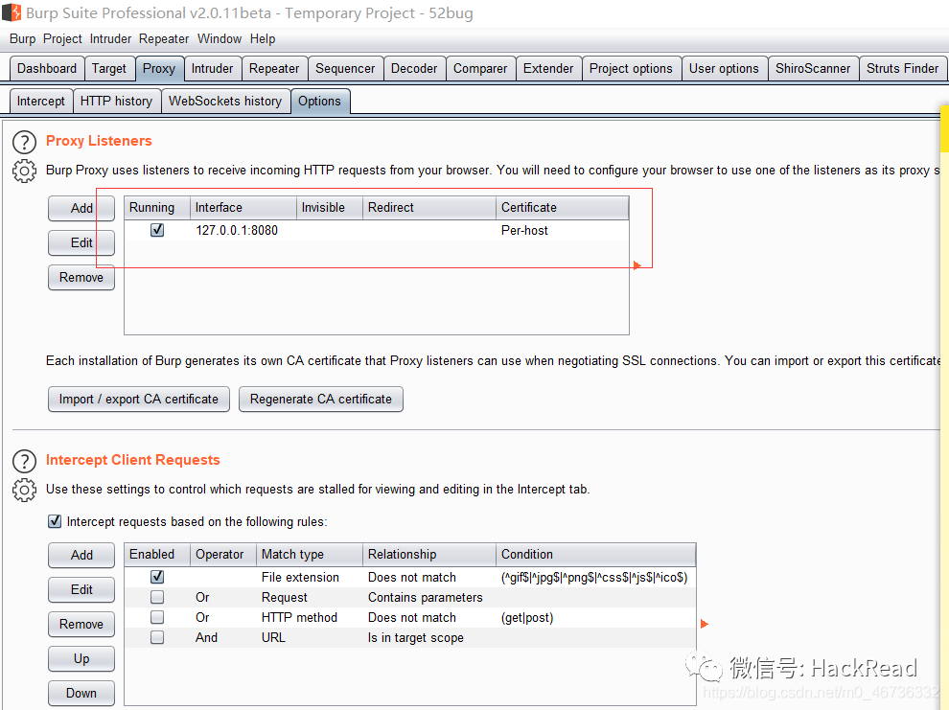Screen dimensions: 949x710
Task: Switch to the Dashboard tab
Action: 47,68
